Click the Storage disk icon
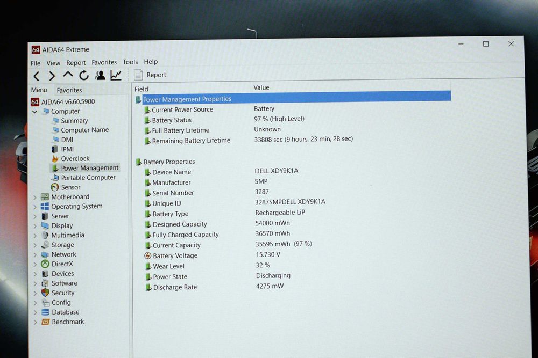 (x=45, y=245)
